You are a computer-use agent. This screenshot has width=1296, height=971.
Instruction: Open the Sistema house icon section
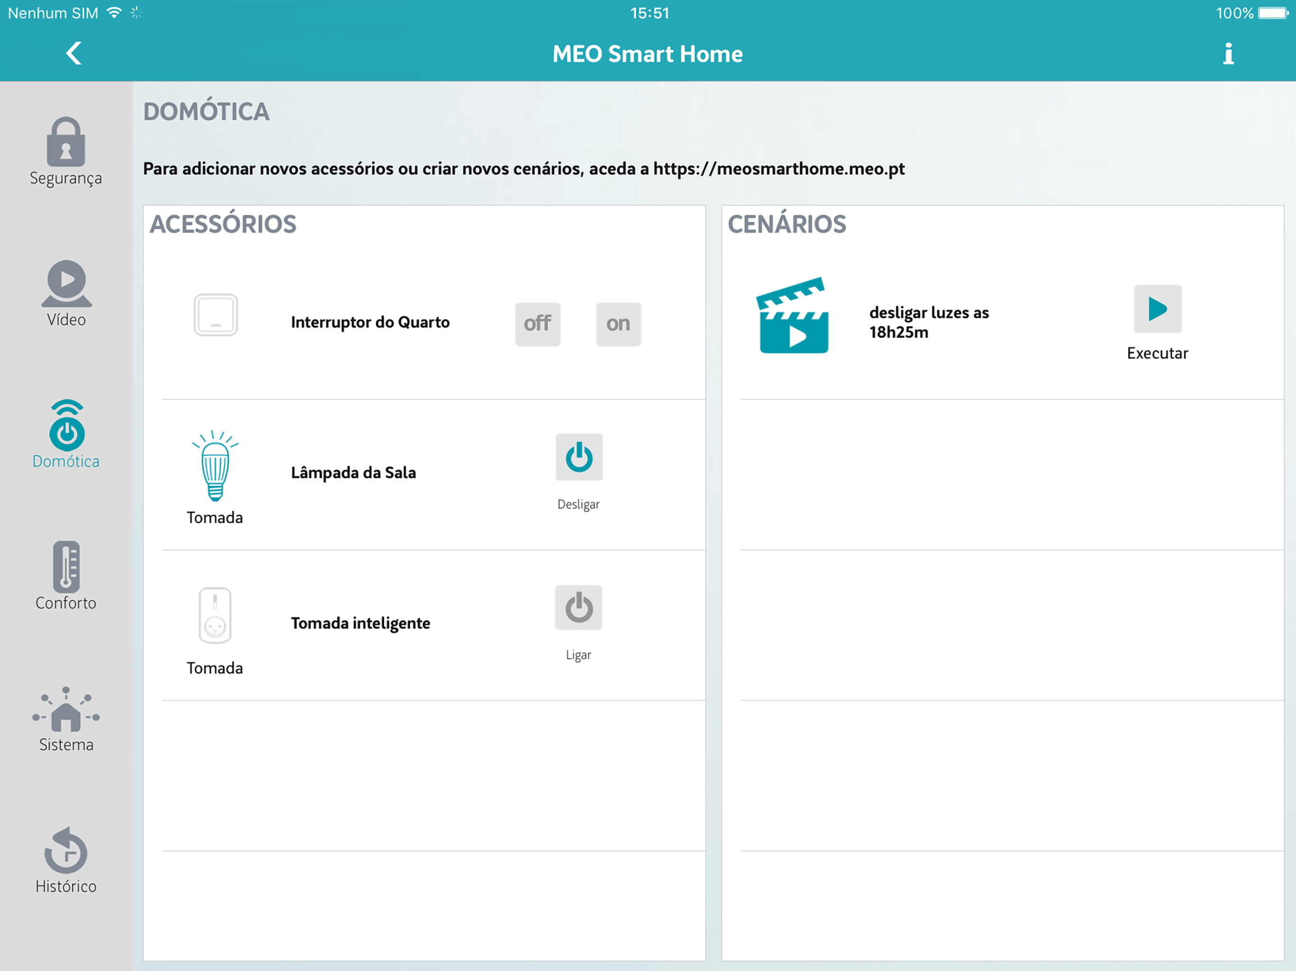click(x=66, y=718)
